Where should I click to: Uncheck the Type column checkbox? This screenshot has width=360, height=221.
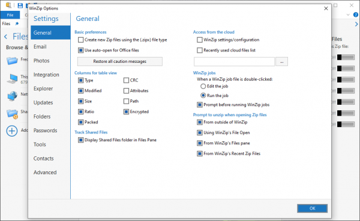pos(80,80)
